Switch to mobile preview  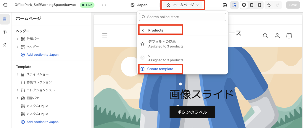pyautogui.click(x=252, y=5)
